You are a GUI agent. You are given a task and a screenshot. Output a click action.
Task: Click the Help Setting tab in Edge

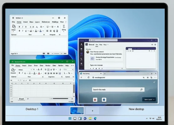[86, 73]
